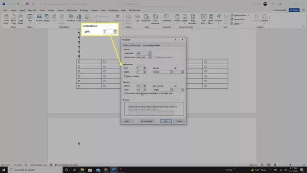The image size is (307, 173).
Task: Adjust the zoom slider in status bar
Action: point(290,165)
